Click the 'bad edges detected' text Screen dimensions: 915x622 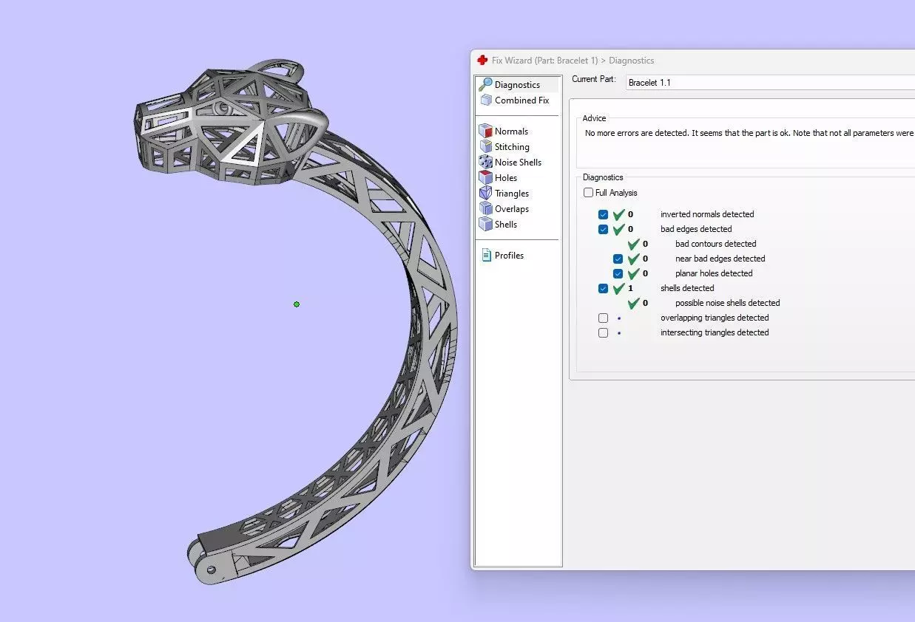point(696,229)
